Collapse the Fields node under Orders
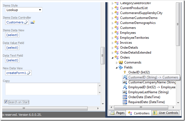This screenshot has height=121, width=185. tap(117, 68)
